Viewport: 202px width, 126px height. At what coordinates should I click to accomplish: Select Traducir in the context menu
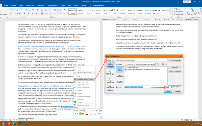click(x=85, y=102)
